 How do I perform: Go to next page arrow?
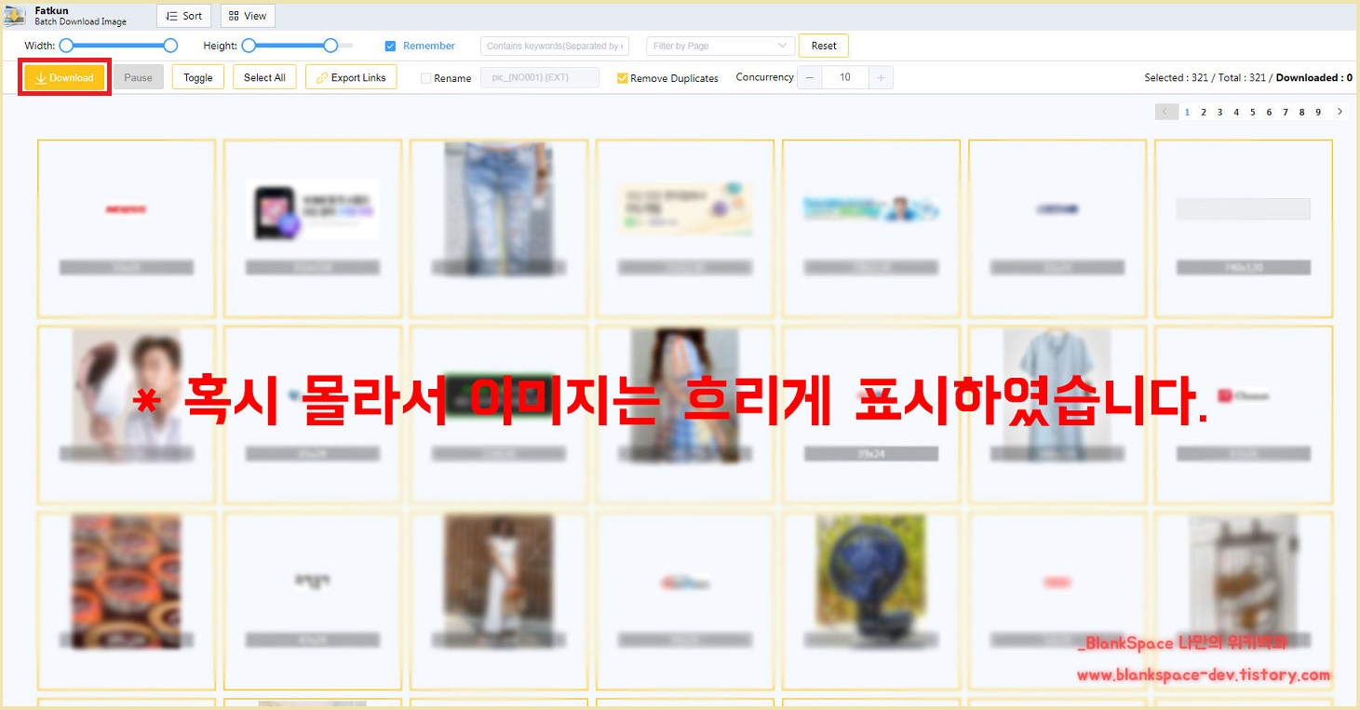pyautogui.click(x=1340, y=112)
